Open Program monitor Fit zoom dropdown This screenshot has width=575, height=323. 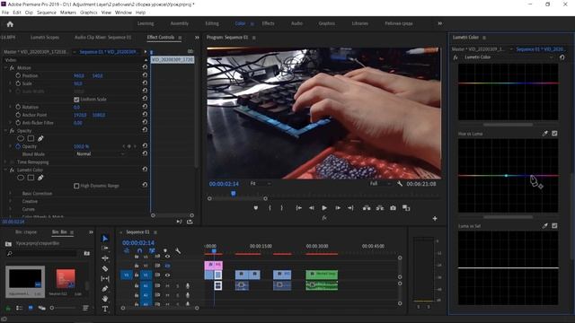tap(261, 183)
